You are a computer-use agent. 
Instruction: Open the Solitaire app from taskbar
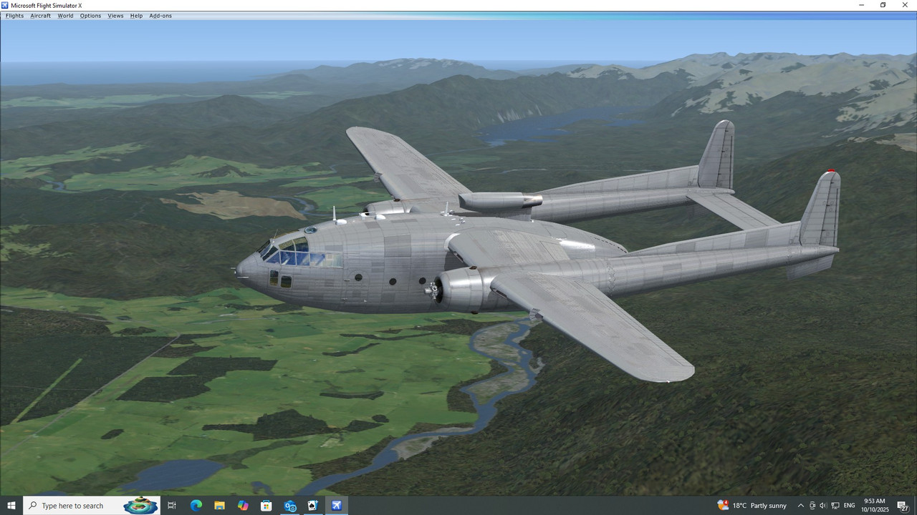312,506
